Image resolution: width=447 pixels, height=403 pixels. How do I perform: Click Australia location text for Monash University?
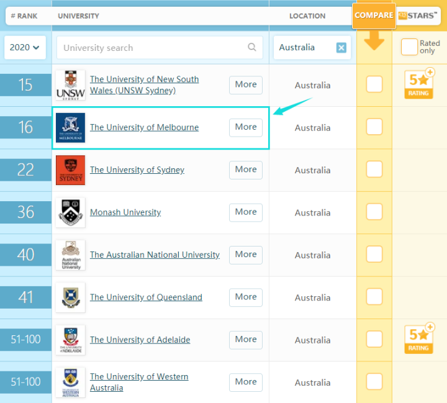click(x=312, y=213)
